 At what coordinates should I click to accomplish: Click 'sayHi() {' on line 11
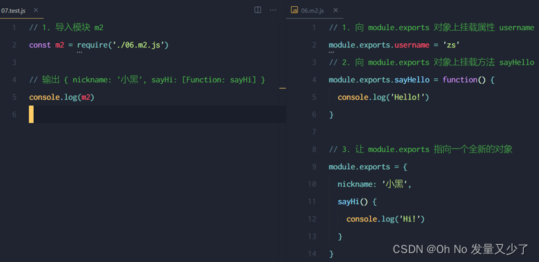pos(357,201)
